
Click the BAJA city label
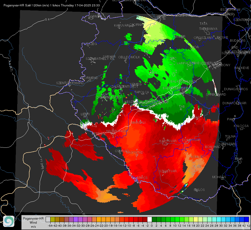(x=239, y=159)
